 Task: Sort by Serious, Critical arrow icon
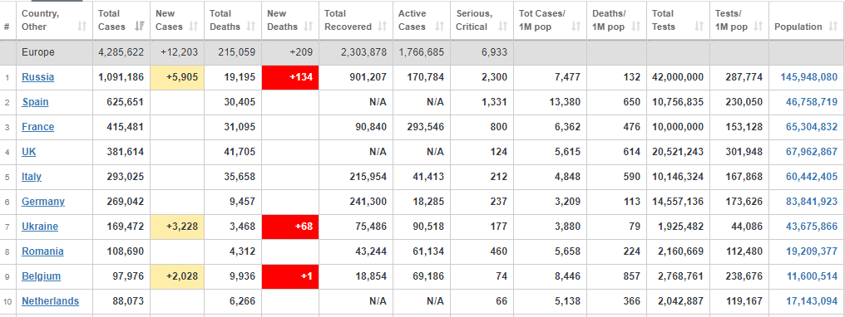point(503,27)
